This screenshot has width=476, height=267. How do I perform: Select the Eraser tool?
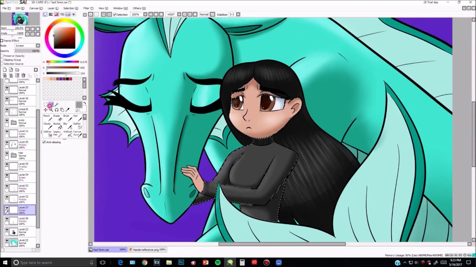tap(57, 118)
